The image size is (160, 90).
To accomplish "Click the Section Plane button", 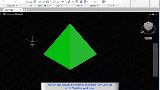I will pyautogui.click(x=95, y=1).
